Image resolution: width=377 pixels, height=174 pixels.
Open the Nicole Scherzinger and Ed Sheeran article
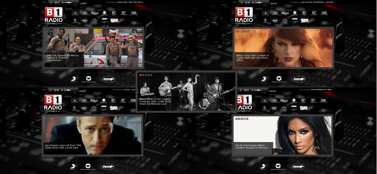[x=251, y=146]
